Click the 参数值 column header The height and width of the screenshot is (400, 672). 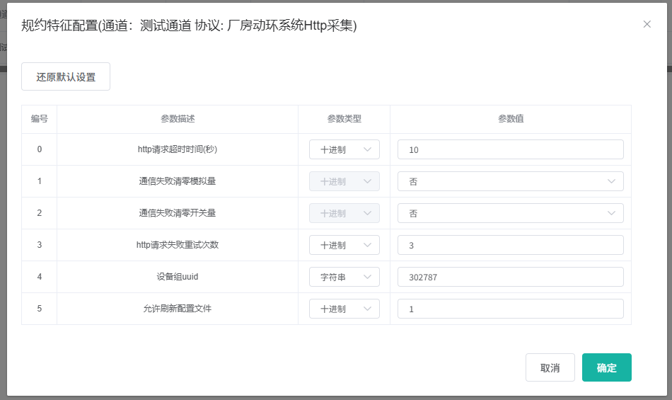pyautogui.click(x=510, y=119)
